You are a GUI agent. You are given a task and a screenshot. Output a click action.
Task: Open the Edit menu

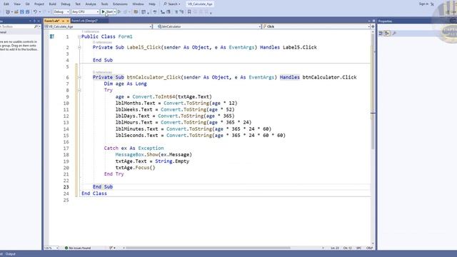(x=6, y=4)
